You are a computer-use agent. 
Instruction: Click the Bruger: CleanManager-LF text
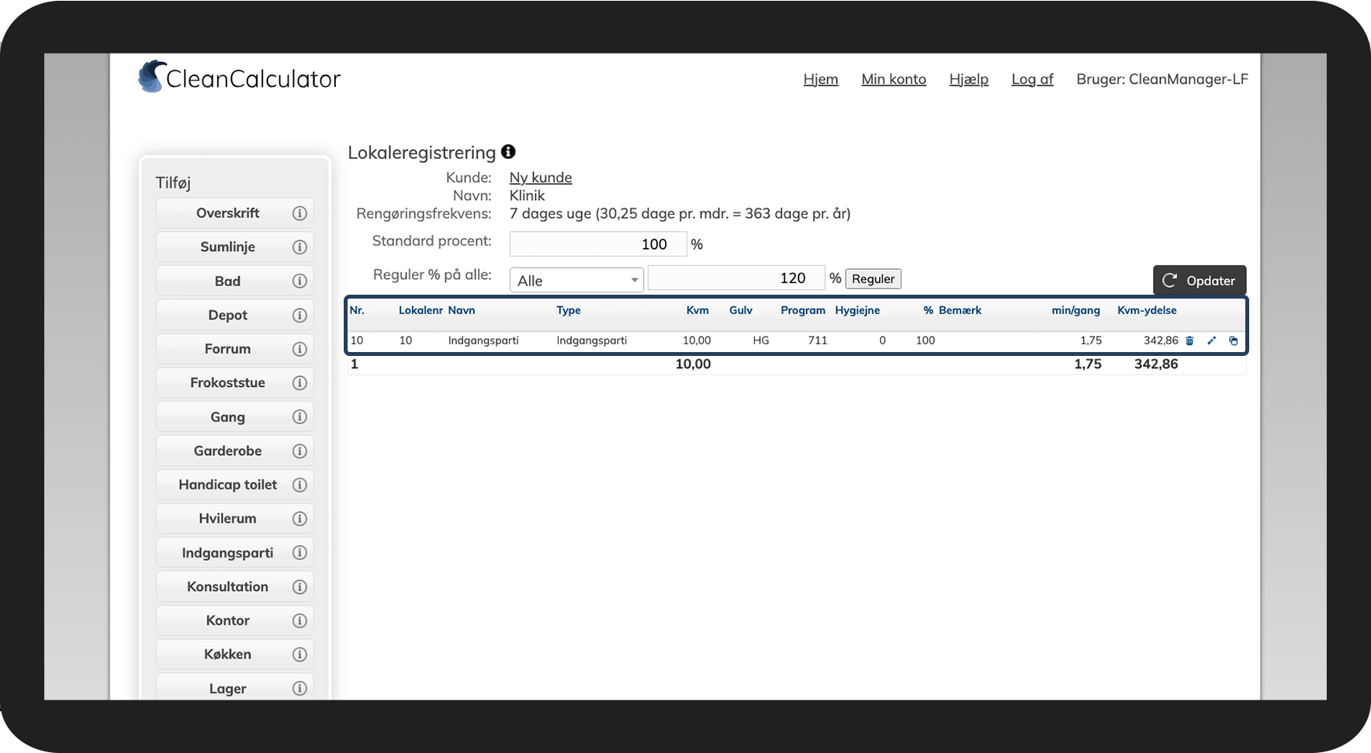pos(1162,79)
